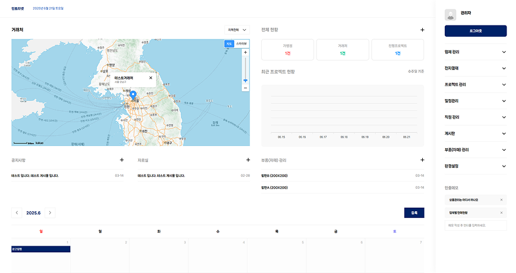Close the 테스트거래처 map popup

click(x=151, y=78)
